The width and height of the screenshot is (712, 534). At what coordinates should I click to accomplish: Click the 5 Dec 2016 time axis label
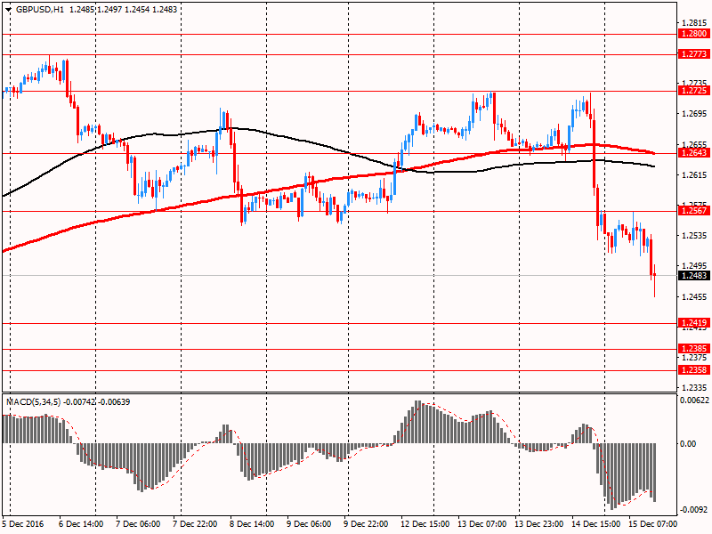click(23, 524)
